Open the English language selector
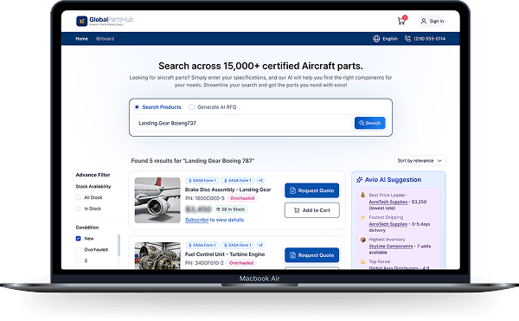The height and width of the screenshot is (321, 519). pyautogui.click(x=386, y=39)
